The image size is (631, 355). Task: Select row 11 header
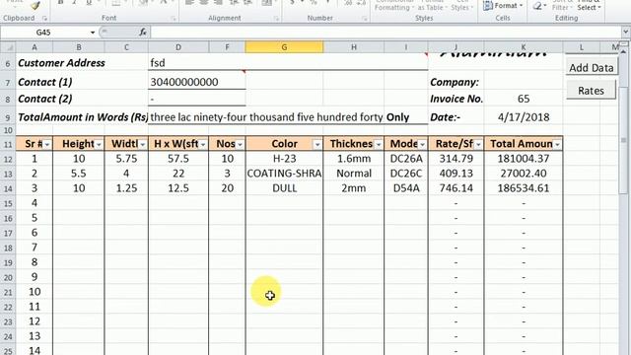coord(8,144)
